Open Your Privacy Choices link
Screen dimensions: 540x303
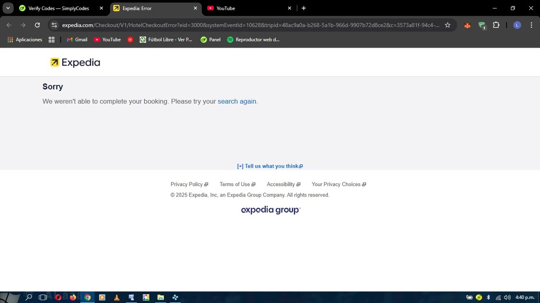point(339,184)
